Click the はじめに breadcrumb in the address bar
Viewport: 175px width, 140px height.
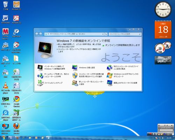[82, 34]
